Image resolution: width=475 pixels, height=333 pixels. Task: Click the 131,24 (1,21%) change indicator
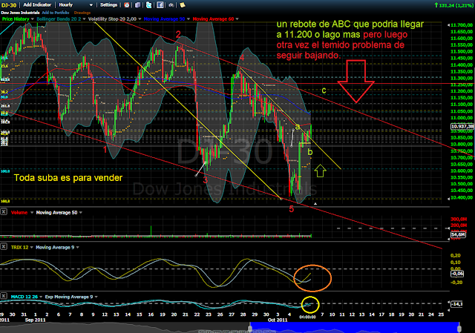tap(453, 5)
